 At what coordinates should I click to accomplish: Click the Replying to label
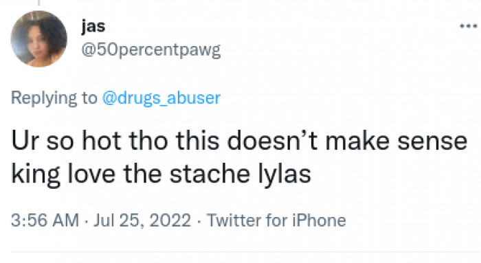54,98
